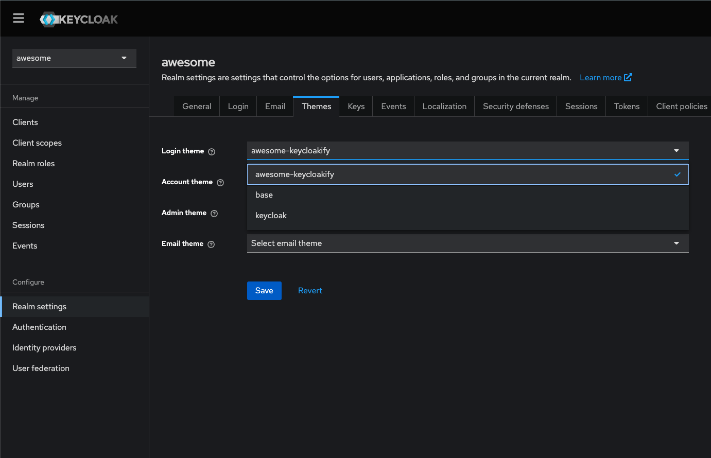711x458 pixels.
Task: Go to Clients in the sidebar
Action: click(x=75, y=122)
